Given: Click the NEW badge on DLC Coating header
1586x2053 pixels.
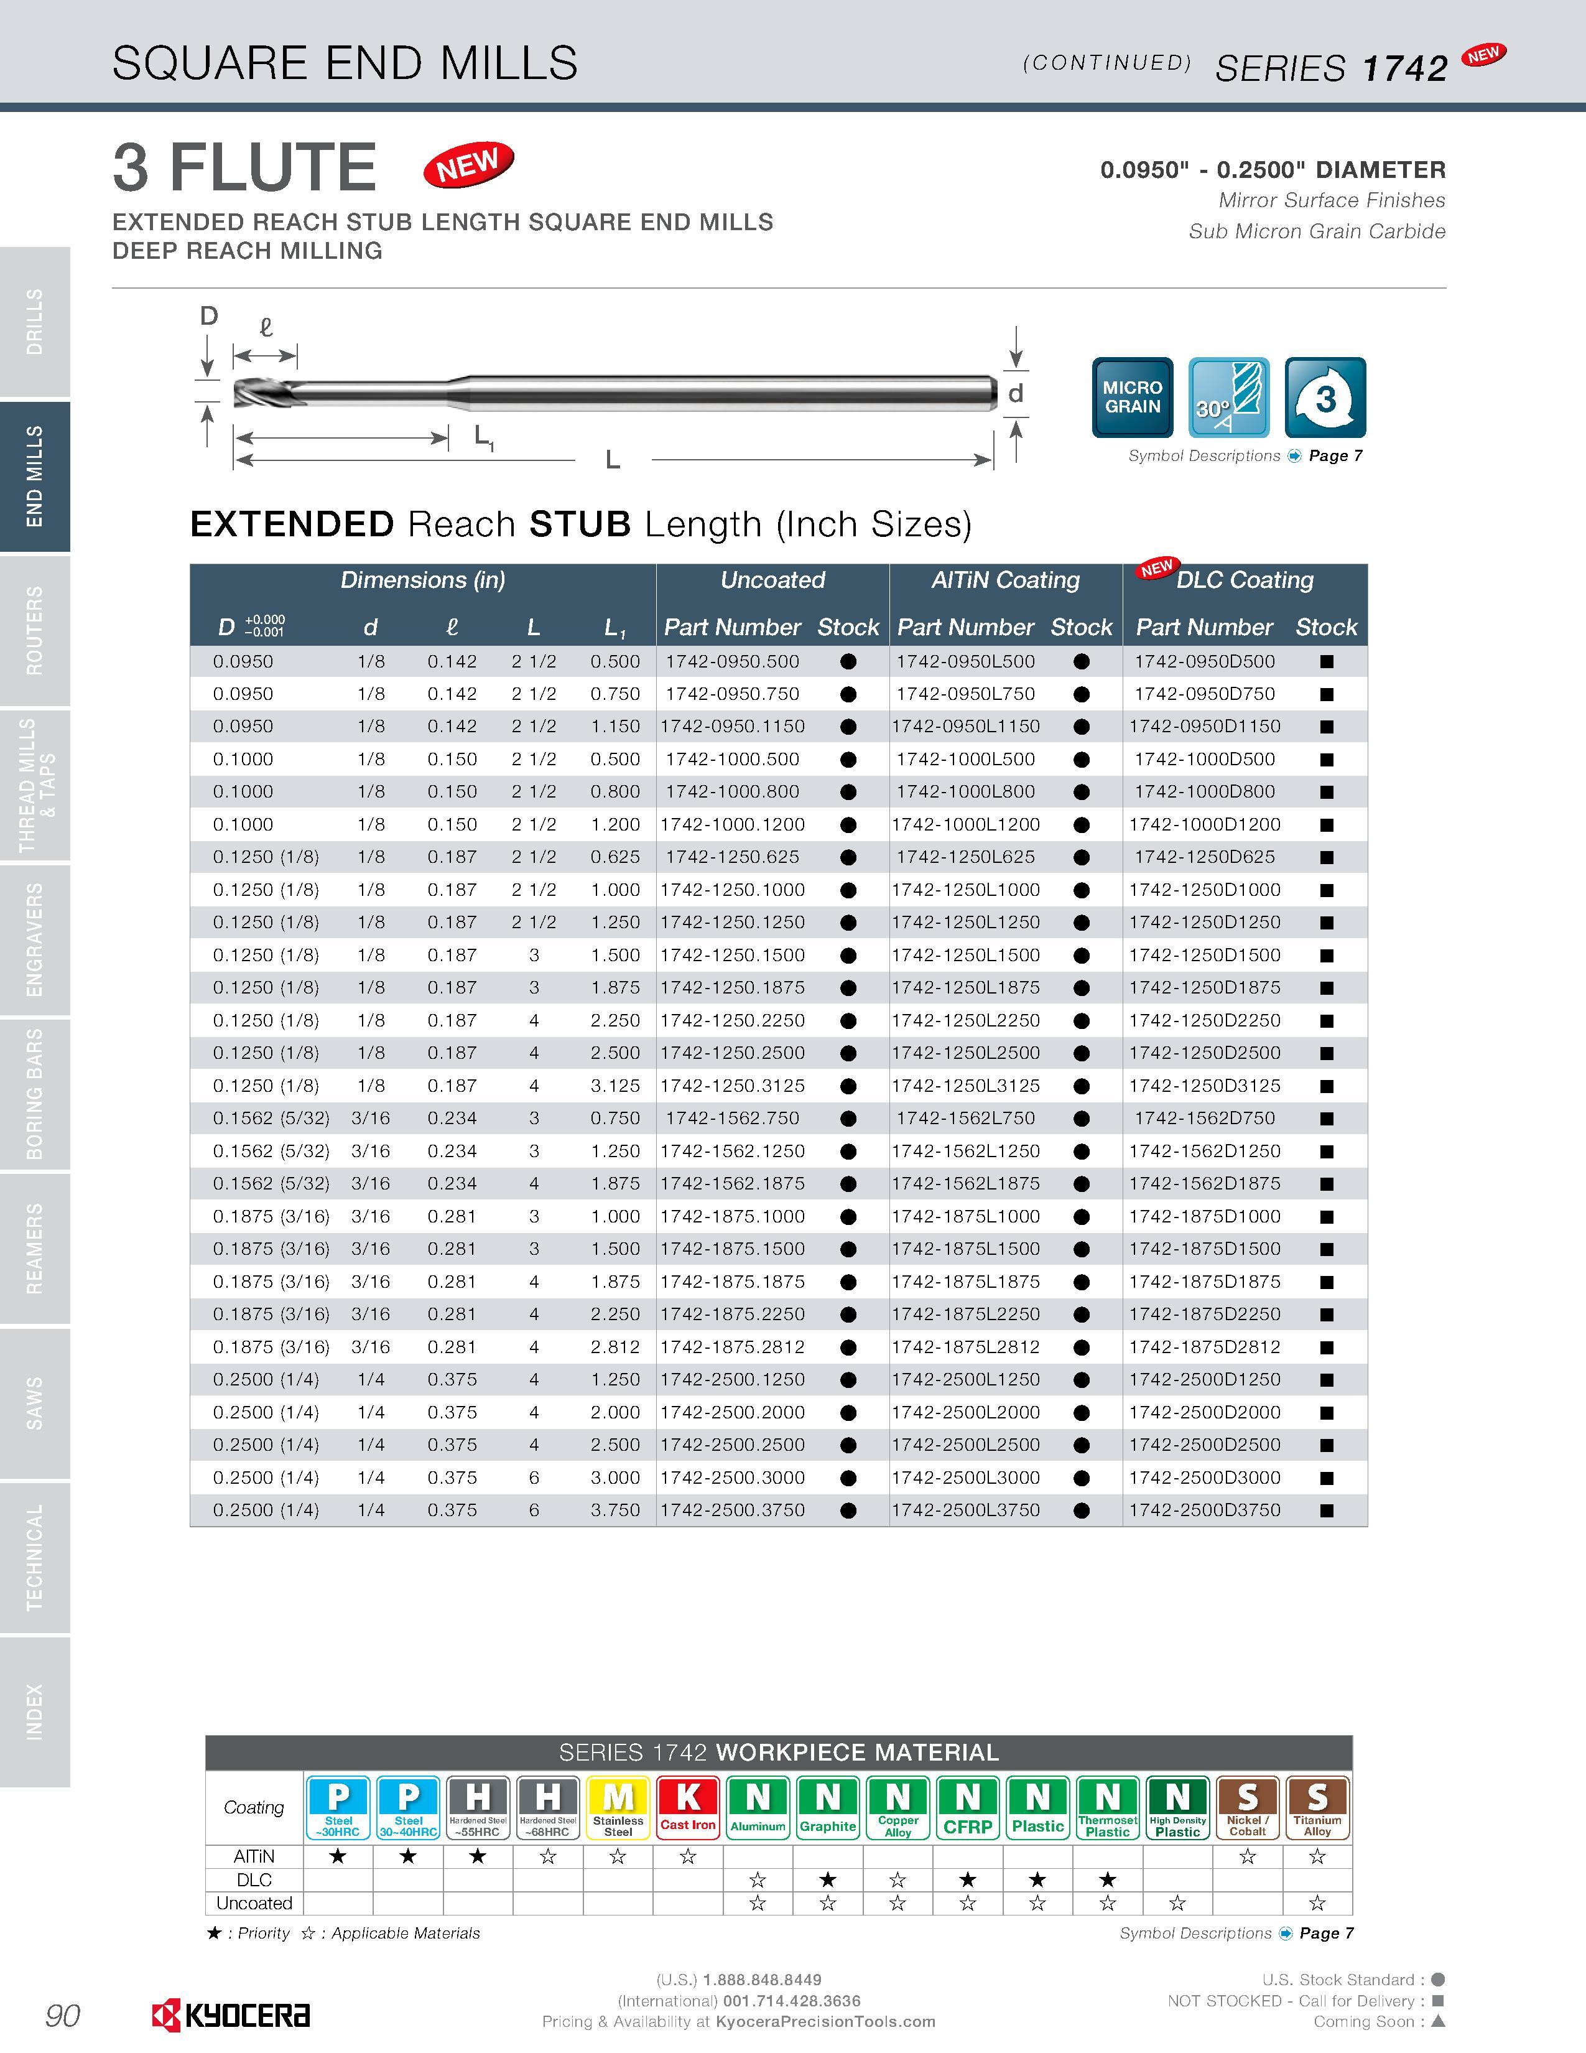Looking at the screenshot, I should tap(1157, 568).
